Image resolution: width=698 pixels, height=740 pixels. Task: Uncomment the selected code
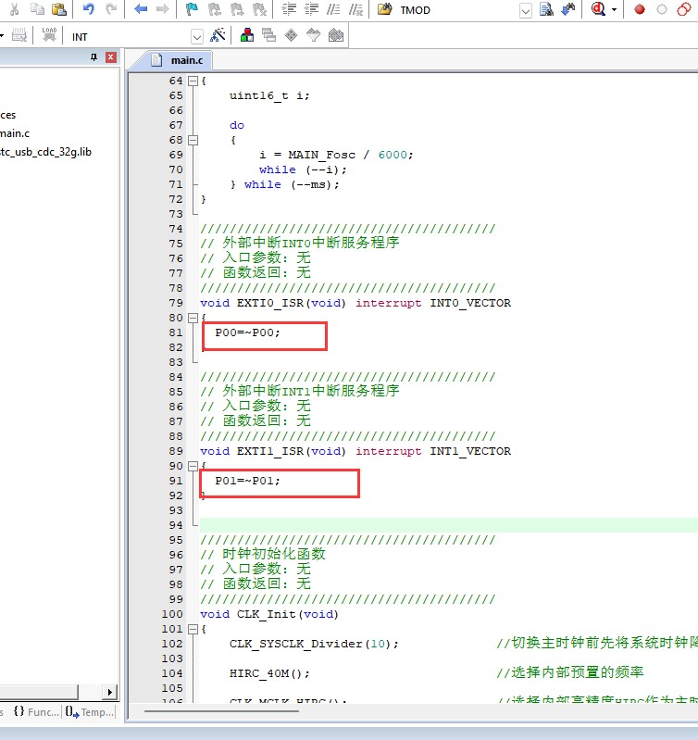pyautogui.click(x=356, y=9)
